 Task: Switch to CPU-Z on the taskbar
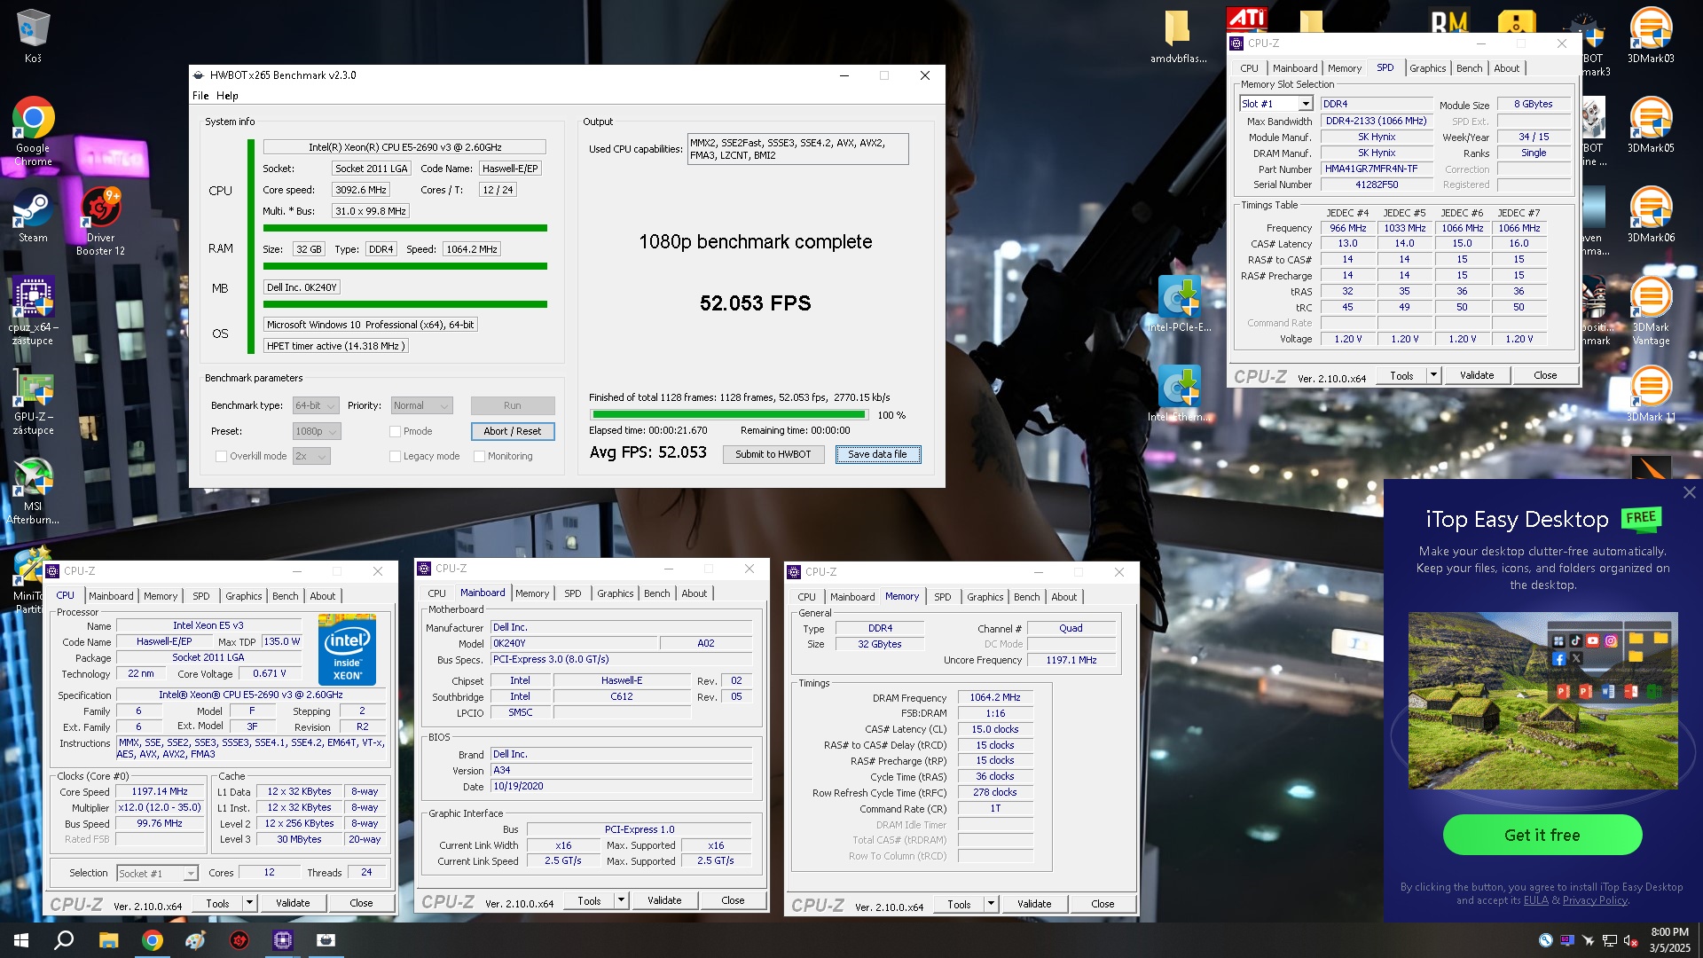click(283, 940)
